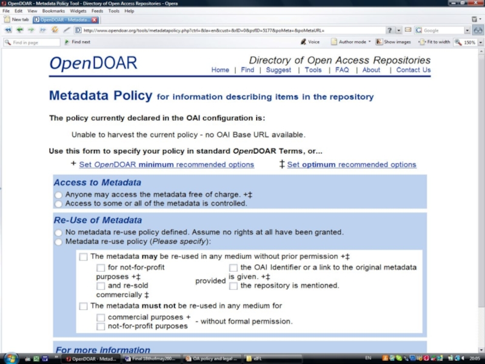Select 'Access to some or all metadata is controlled'
The image size is (485, 364).
[58, 204]
